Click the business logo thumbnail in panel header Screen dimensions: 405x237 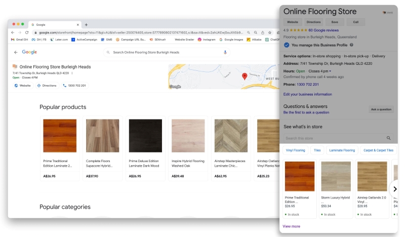pyautogui.click(x=388, y=12)
